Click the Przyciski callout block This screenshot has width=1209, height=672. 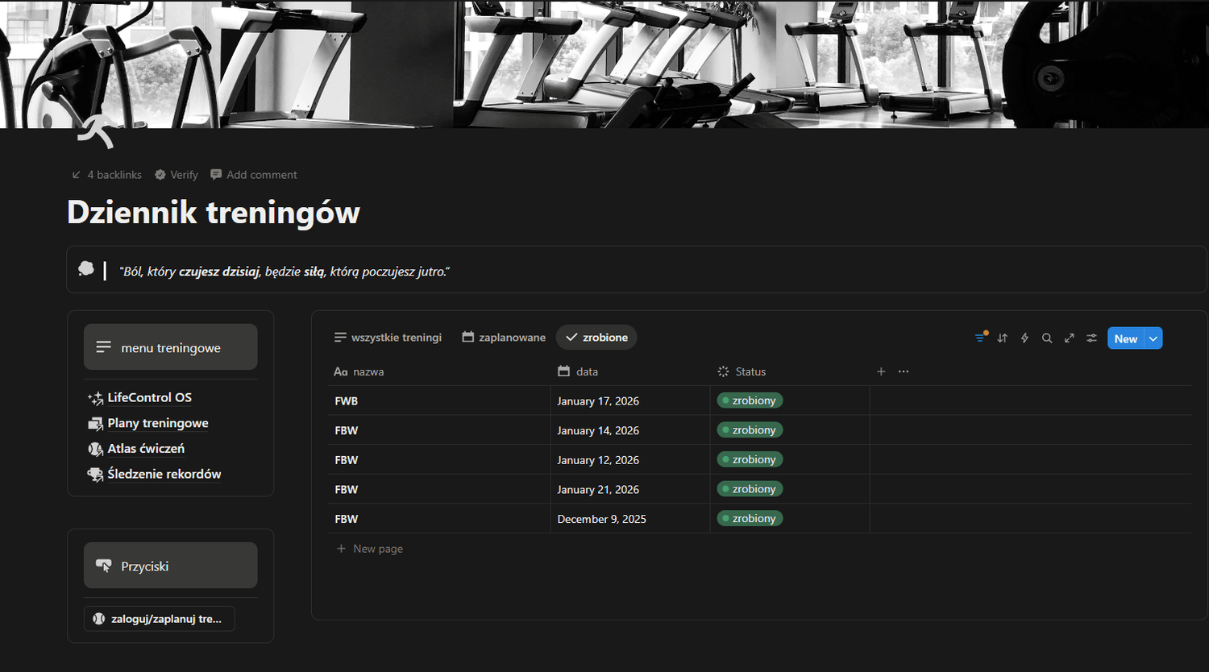click(x=171, y=566)
